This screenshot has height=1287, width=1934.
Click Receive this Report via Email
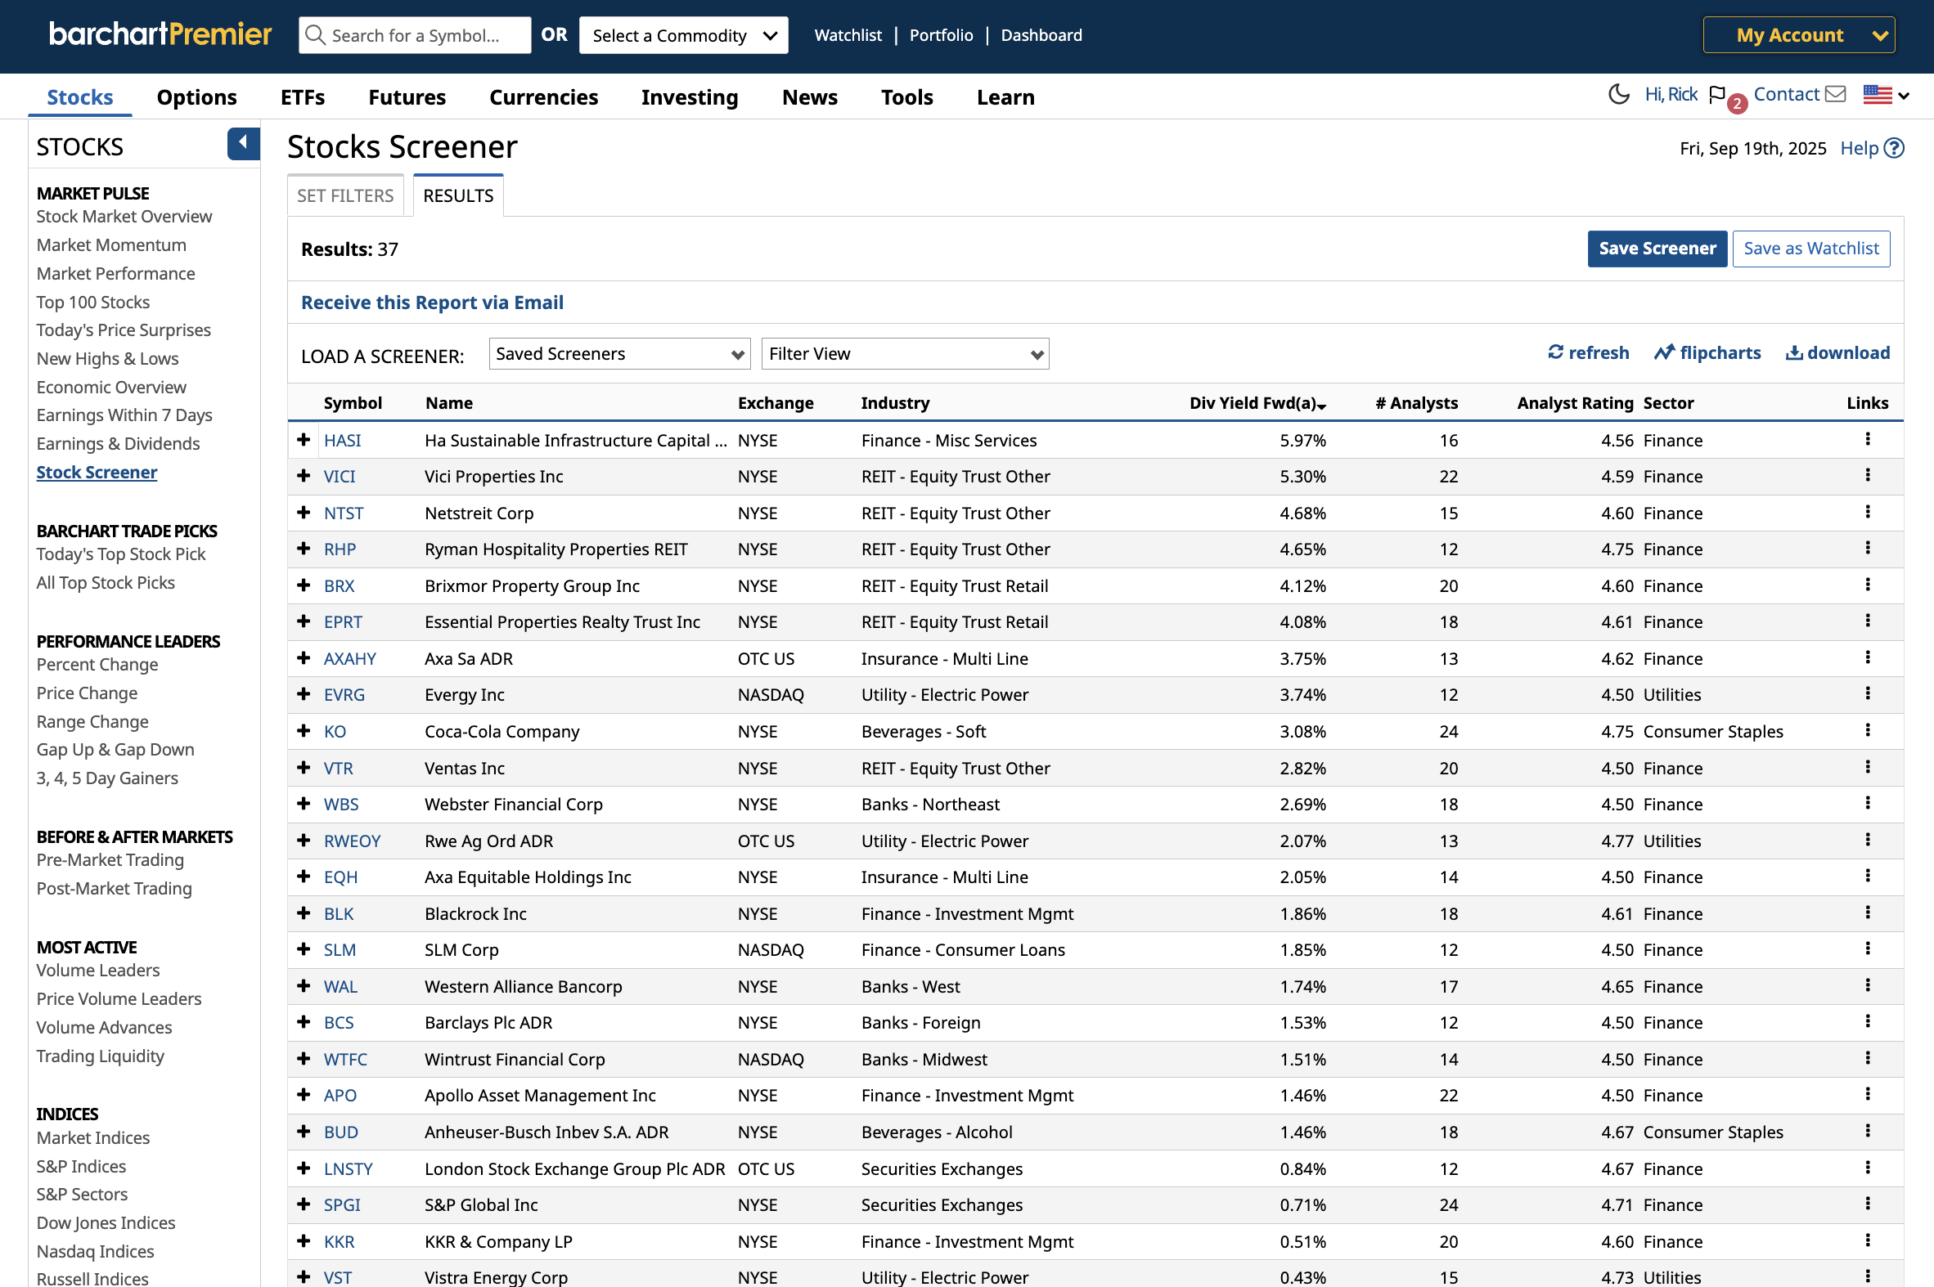432,303
